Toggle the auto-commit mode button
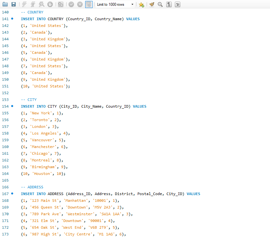Screen dimensions: 270x238 pos(89,4)
